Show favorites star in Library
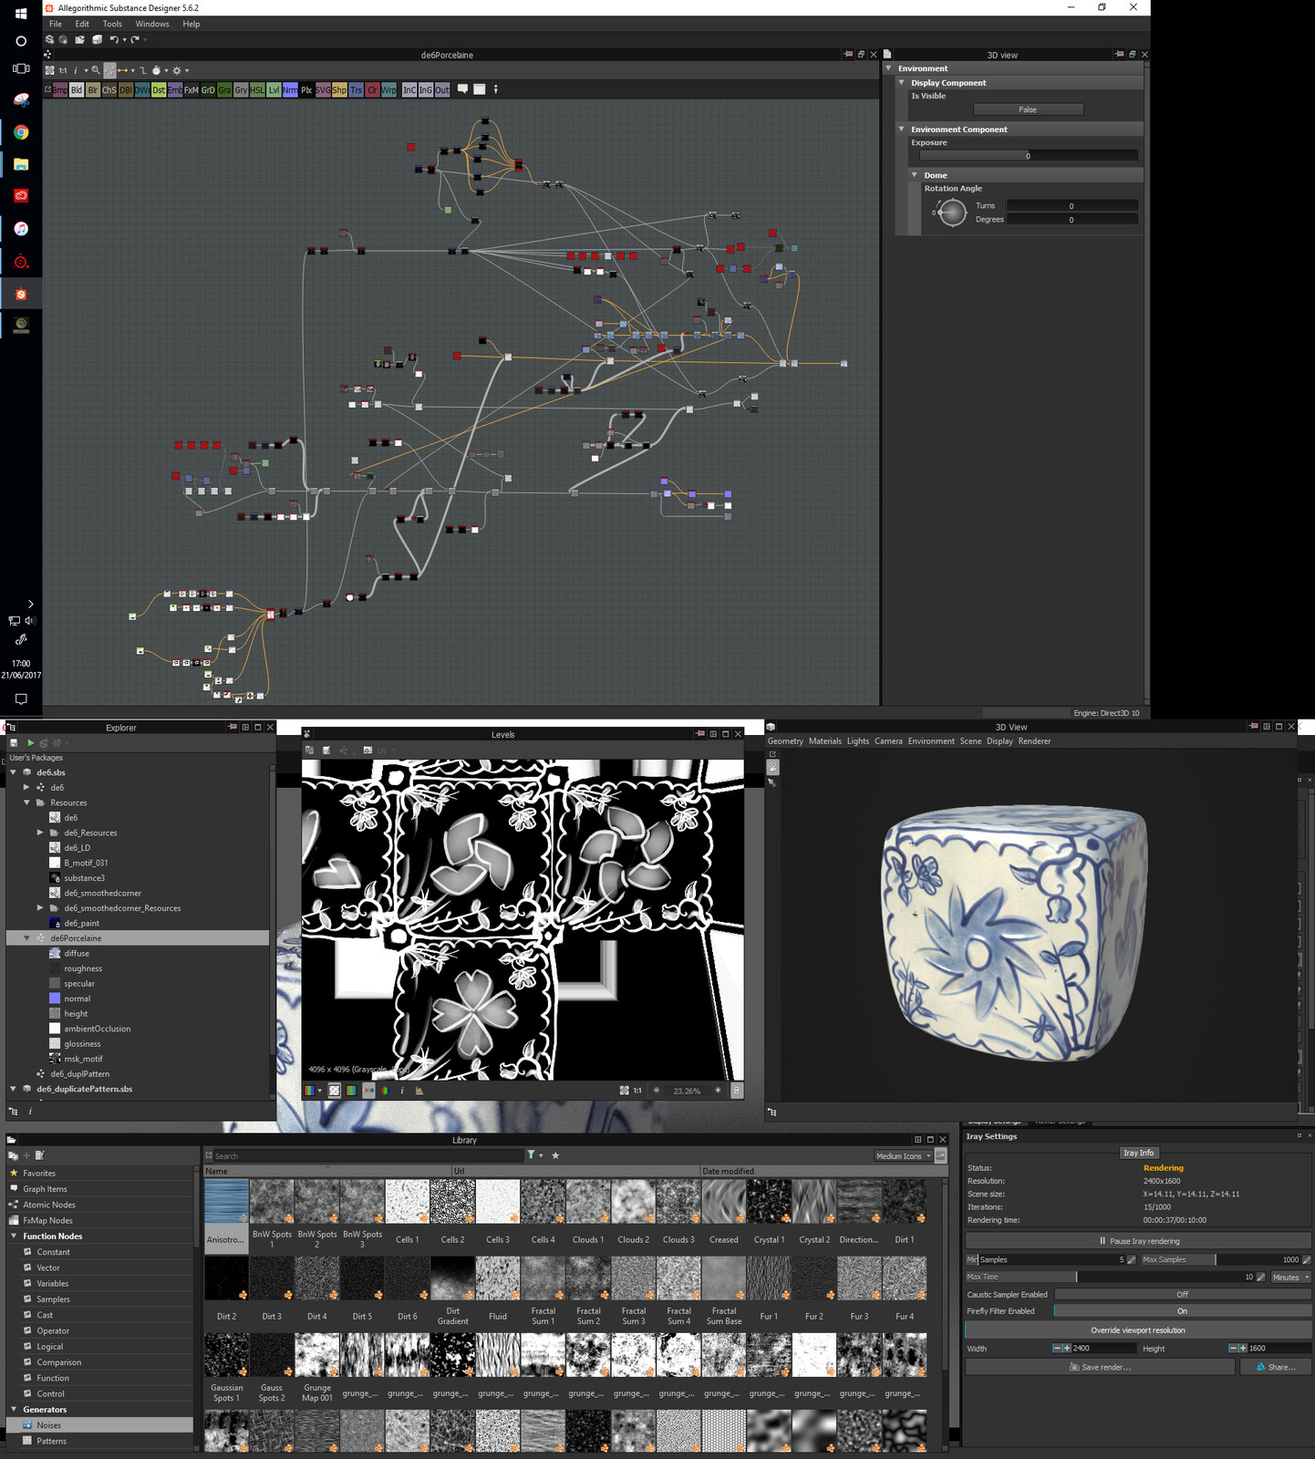This screenshot has height=1459, width=1315. tap(555, 1155)
